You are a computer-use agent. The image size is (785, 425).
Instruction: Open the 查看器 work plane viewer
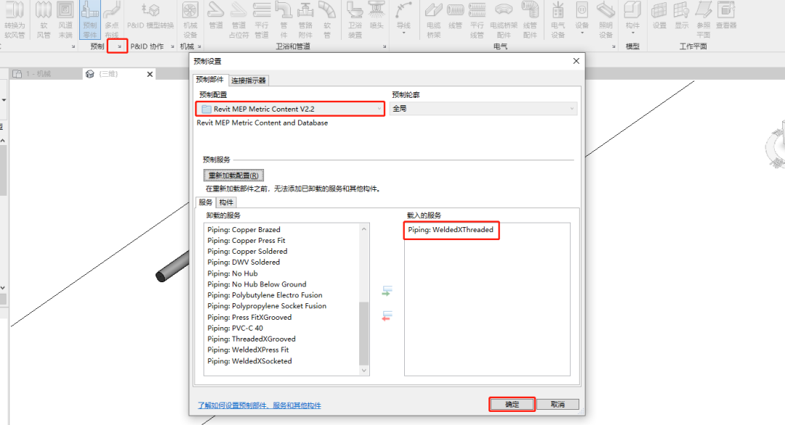pyautogui.click(x=726, y=16)
